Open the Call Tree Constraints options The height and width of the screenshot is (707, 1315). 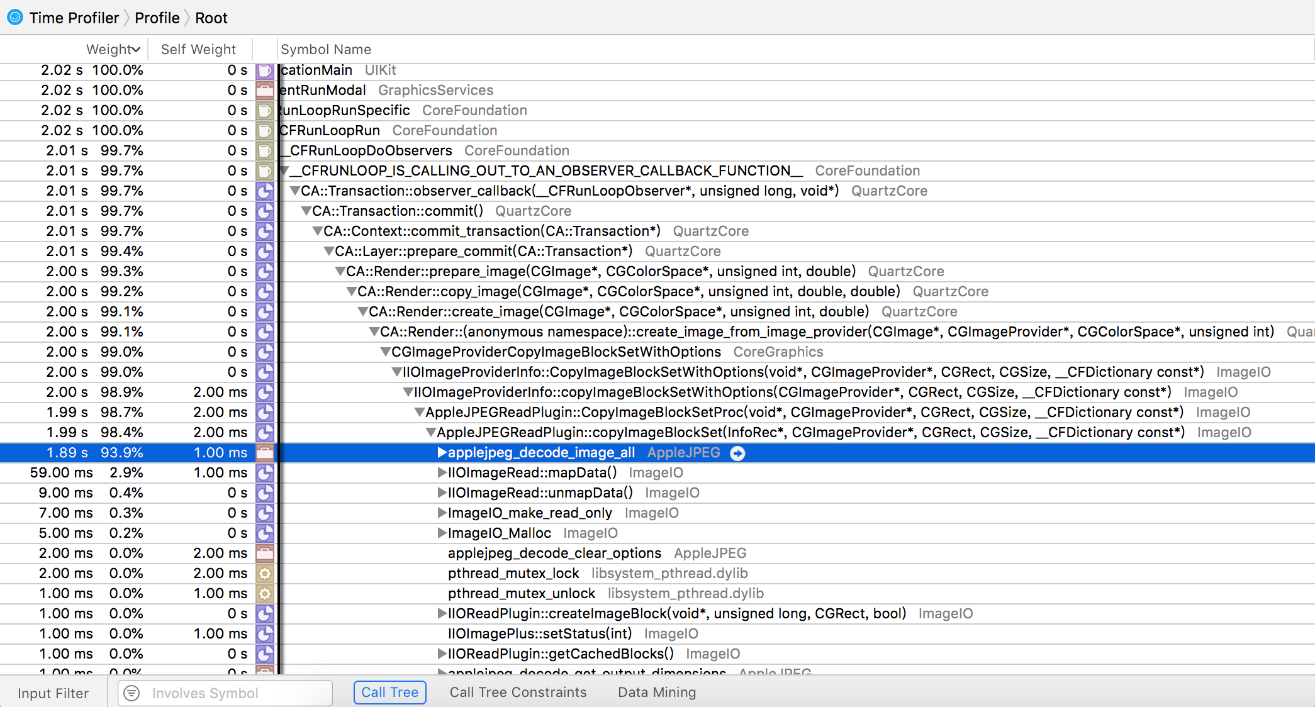517,693
